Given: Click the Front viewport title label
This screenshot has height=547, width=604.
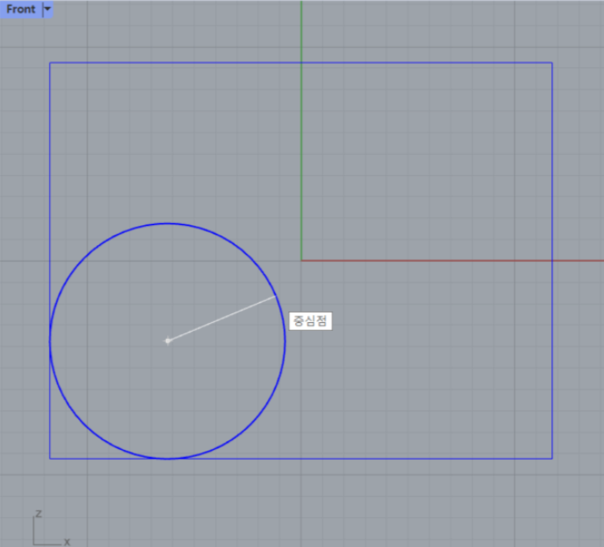Looking at the screenshot, I should click(21, 9).
